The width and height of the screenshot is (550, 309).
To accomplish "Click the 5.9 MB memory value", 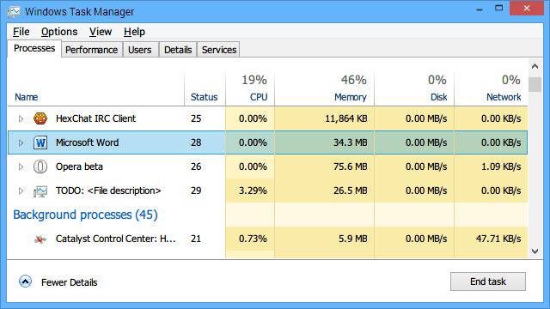I will [353, 239].
